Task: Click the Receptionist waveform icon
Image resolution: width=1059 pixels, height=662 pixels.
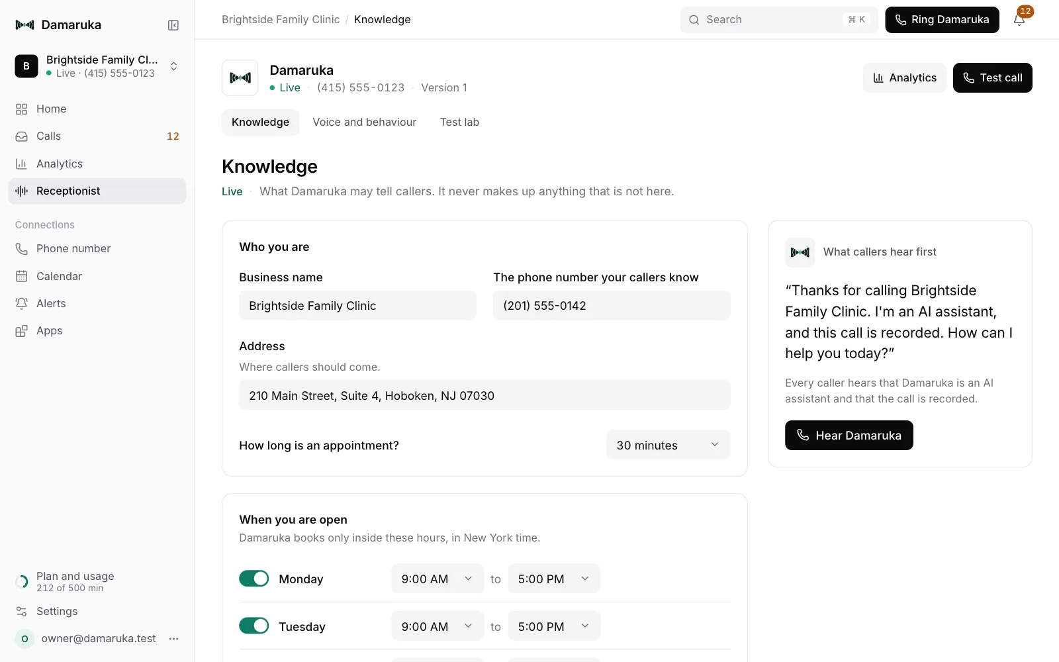Action: point(22,191)
